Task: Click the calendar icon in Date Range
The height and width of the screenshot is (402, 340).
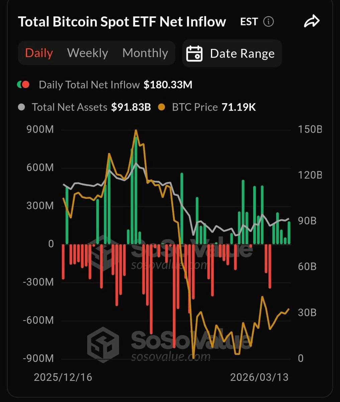Action: click(194, 54)
